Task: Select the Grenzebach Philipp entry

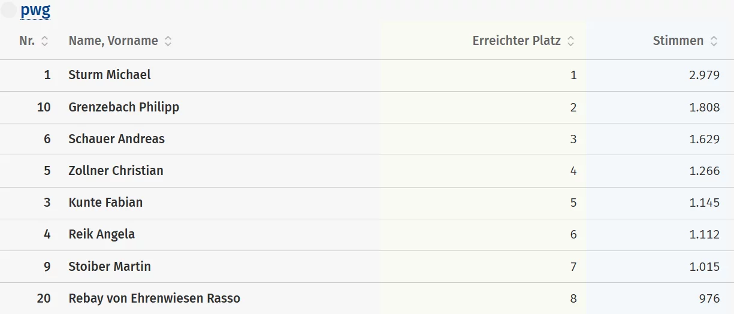Action: 124,107
